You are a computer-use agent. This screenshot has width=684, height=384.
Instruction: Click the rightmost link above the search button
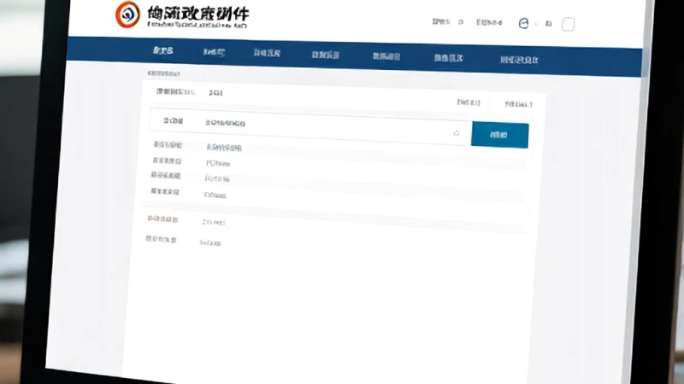click(x=518, y=104)
